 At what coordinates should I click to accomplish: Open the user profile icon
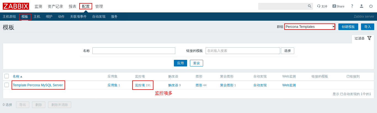(x=362, y=6)
